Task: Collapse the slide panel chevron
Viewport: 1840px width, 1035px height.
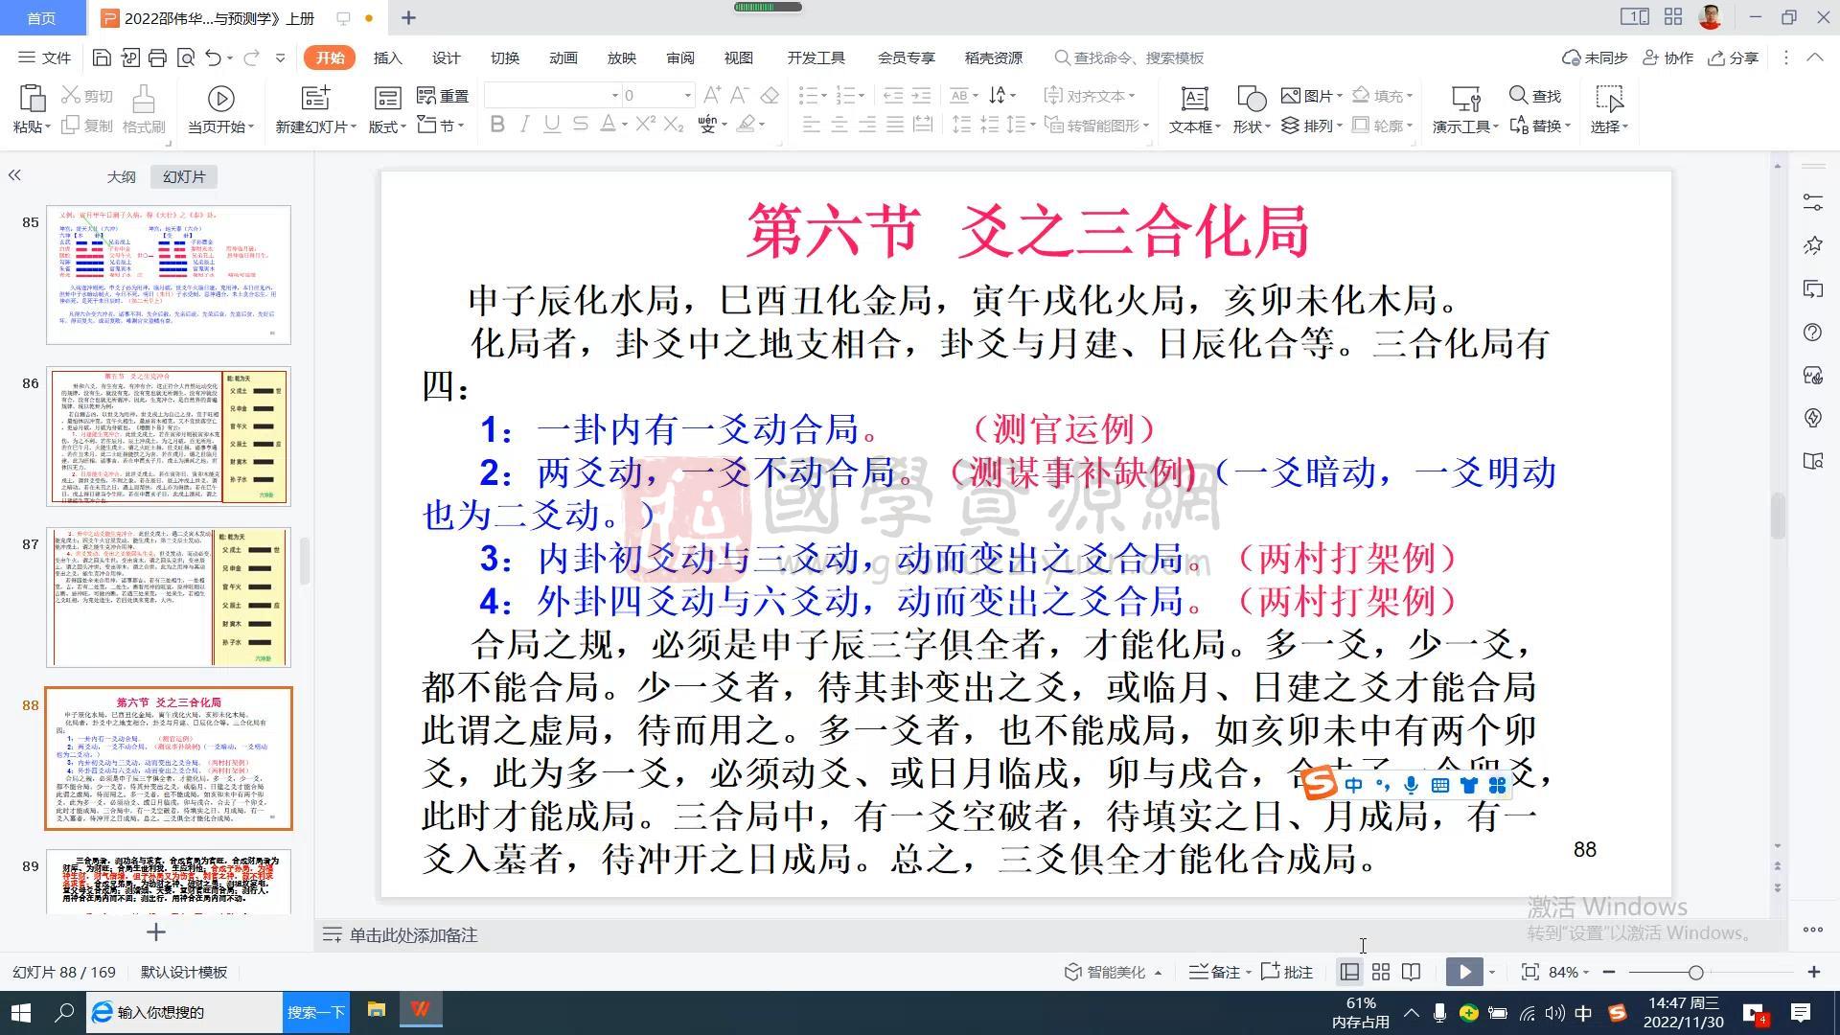Action: [x=14, y=175]
